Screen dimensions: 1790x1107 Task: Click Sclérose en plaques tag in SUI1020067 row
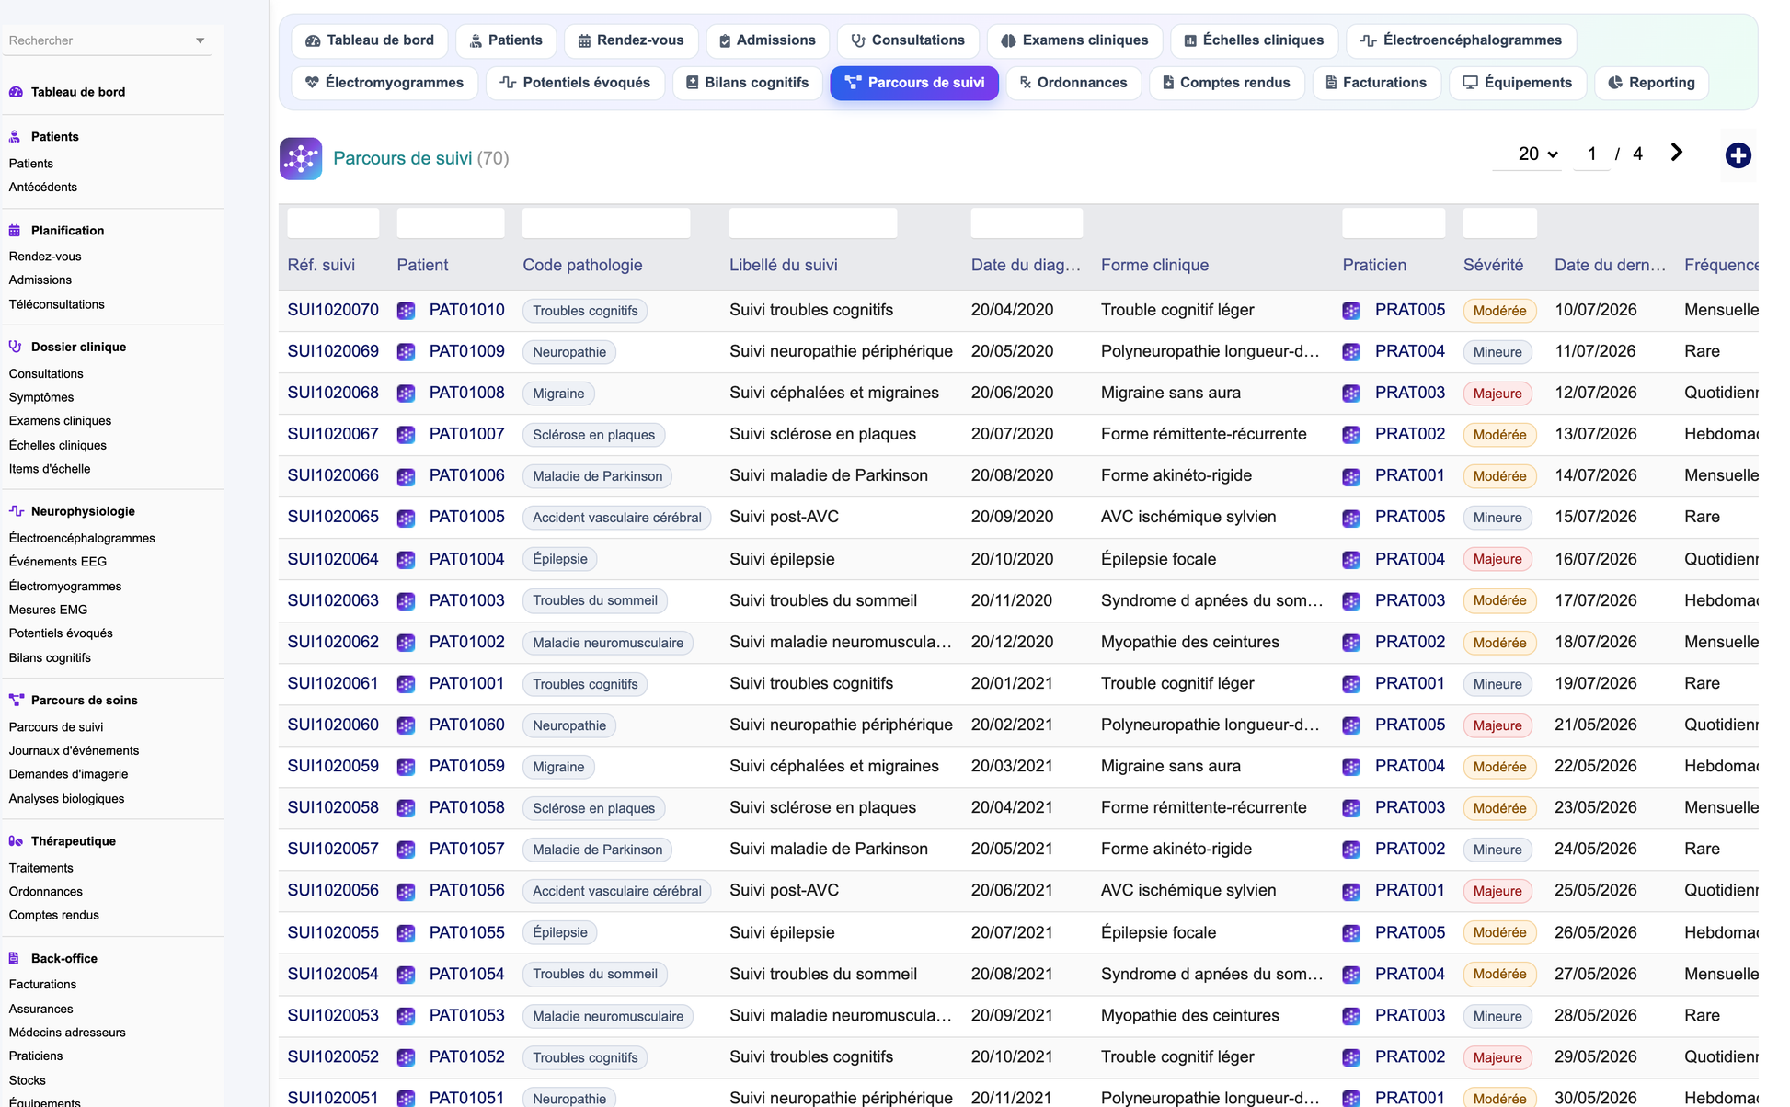point(594,435)
